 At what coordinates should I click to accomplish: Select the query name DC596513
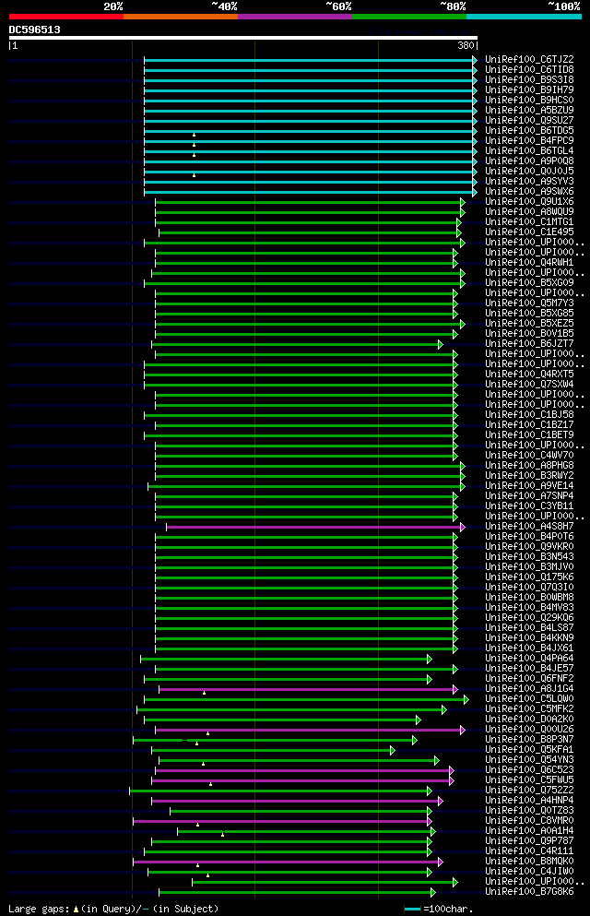34,30
